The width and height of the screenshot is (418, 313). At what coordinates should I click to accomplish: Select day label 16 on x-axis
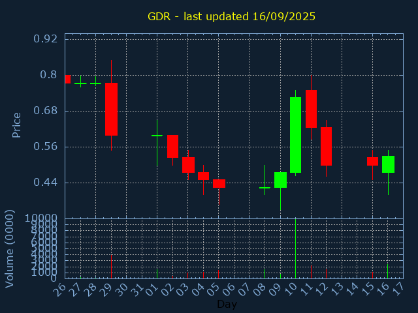[382, 290]
